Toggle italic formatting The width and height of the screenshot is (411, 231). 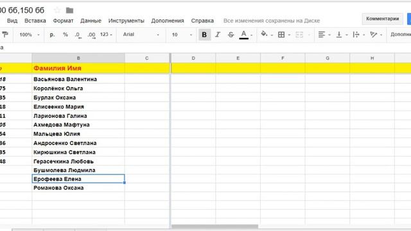(218, 35)
